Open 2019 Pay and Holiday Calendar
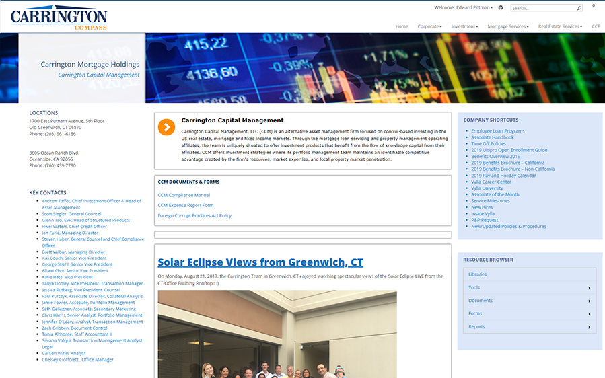The image size is (605, 378). point(503,176)
